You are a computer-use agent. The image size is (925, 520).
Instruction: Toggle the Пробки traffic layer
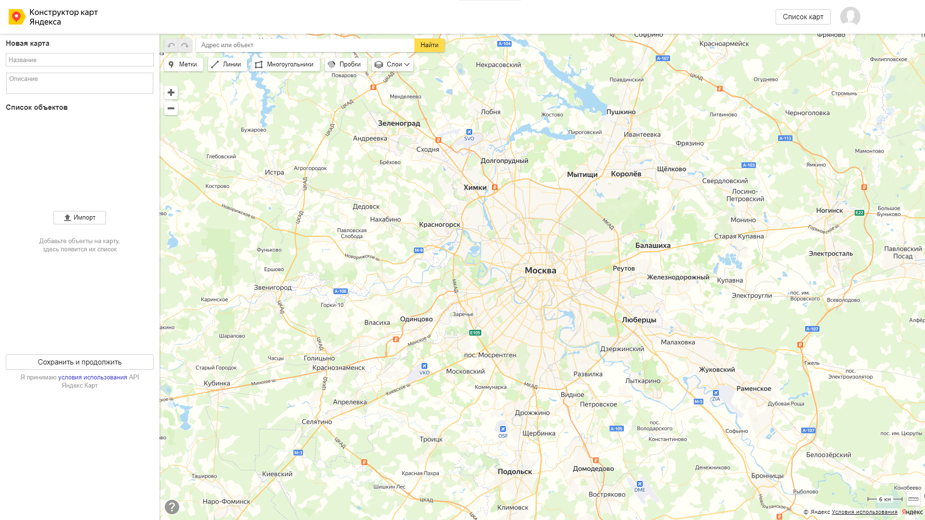[345, 65]
